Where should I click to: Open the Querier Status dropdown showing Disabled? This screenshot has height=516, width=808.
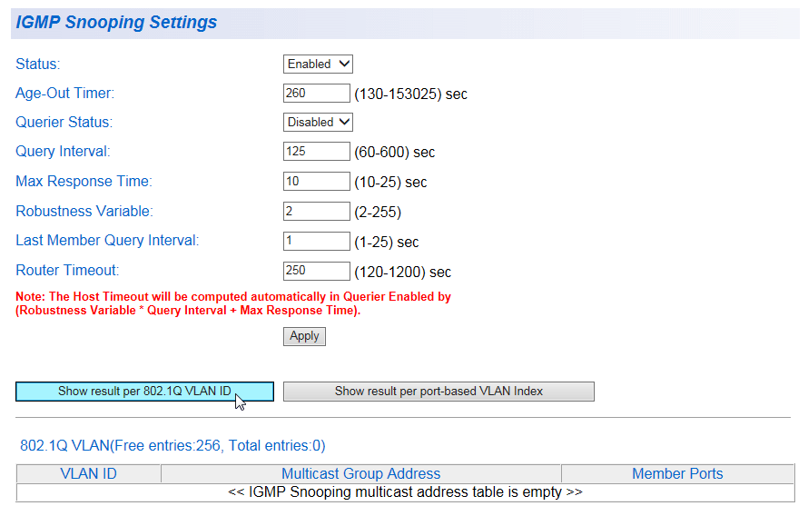click(318, 122)
